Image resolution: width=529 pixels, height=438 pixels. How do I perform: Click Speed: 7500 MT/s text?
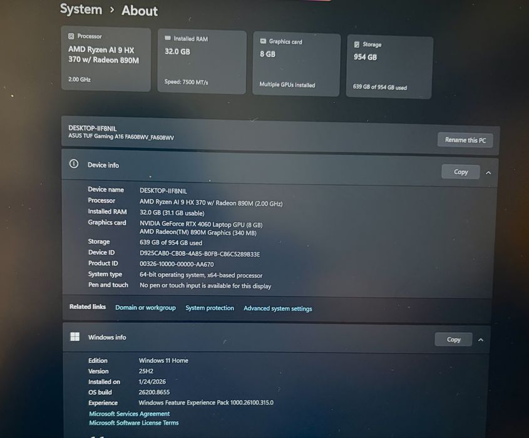tap(186, 82)
